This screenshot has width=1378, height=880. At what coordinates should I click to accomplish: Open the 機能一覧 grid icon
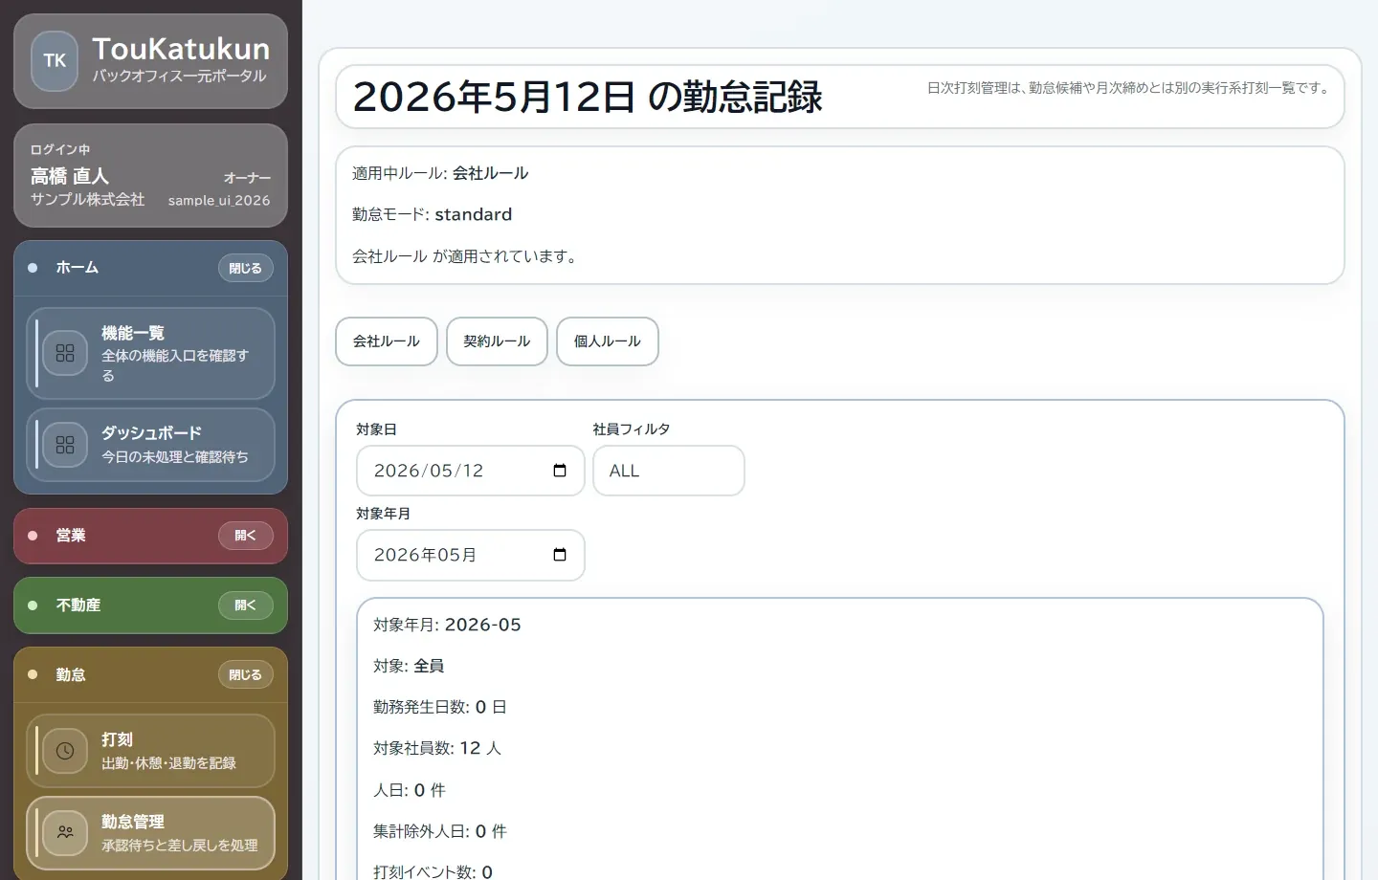tap(65, 354)
